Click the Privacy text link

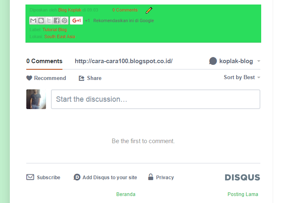(x=165, y=177)
